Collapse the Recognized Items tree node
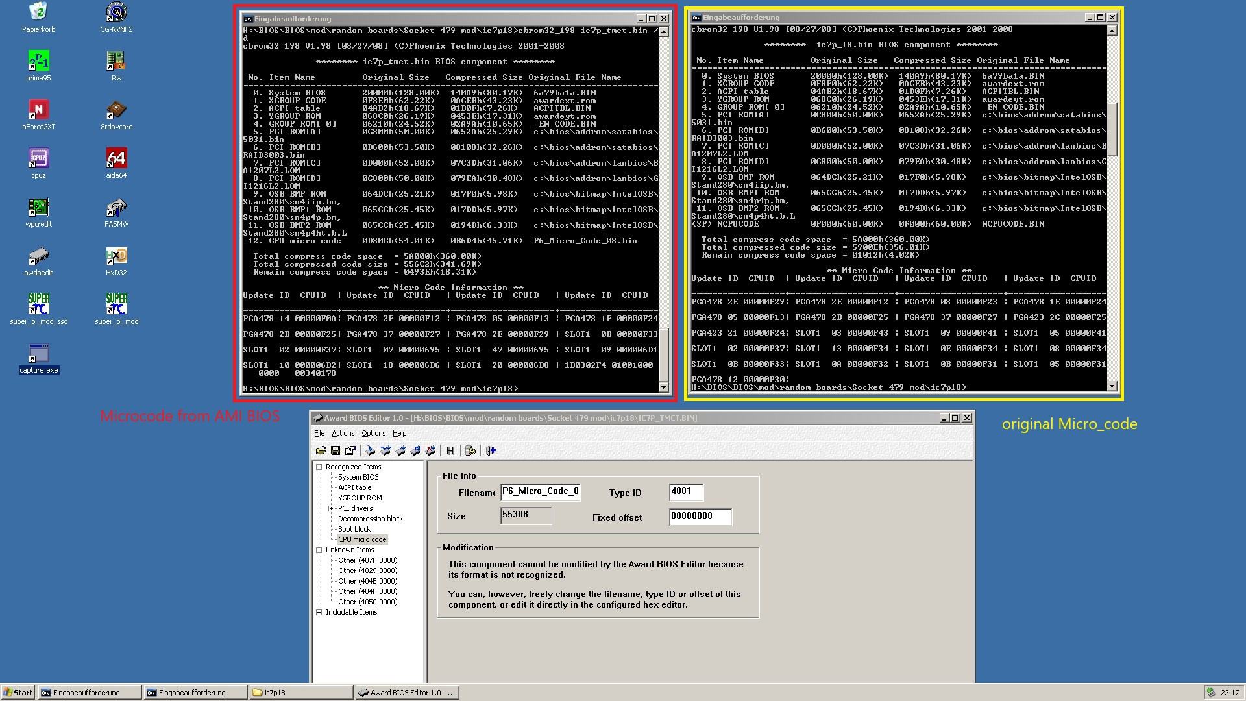The height and width of the screenshot is (701, 1246). (319, 467)
